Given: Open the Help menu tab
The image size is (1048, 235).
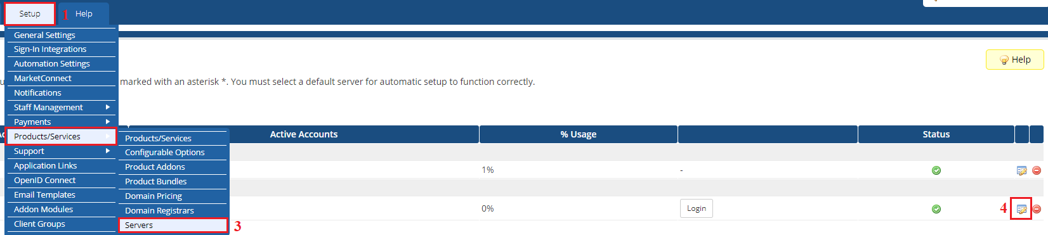Looking at the screenshot, I should [84, 13].
